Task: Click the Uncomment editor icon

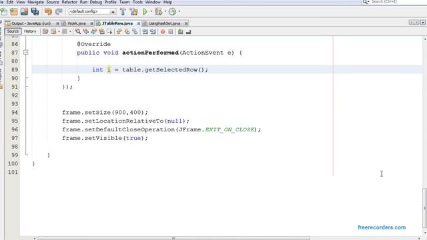Action: pyautogui.click(x=188, y=31)
